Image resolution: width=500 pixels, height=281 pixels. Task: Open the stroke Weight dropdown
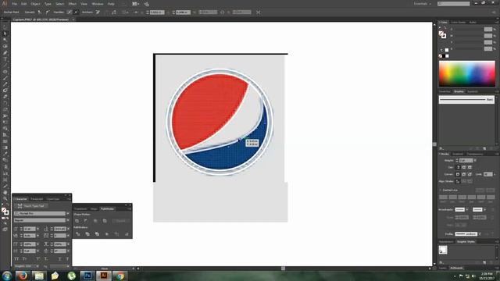pos(475,160)
